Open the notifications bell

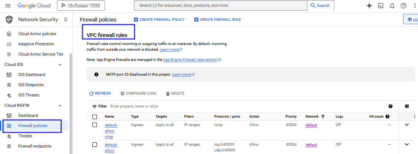(392, 6)
